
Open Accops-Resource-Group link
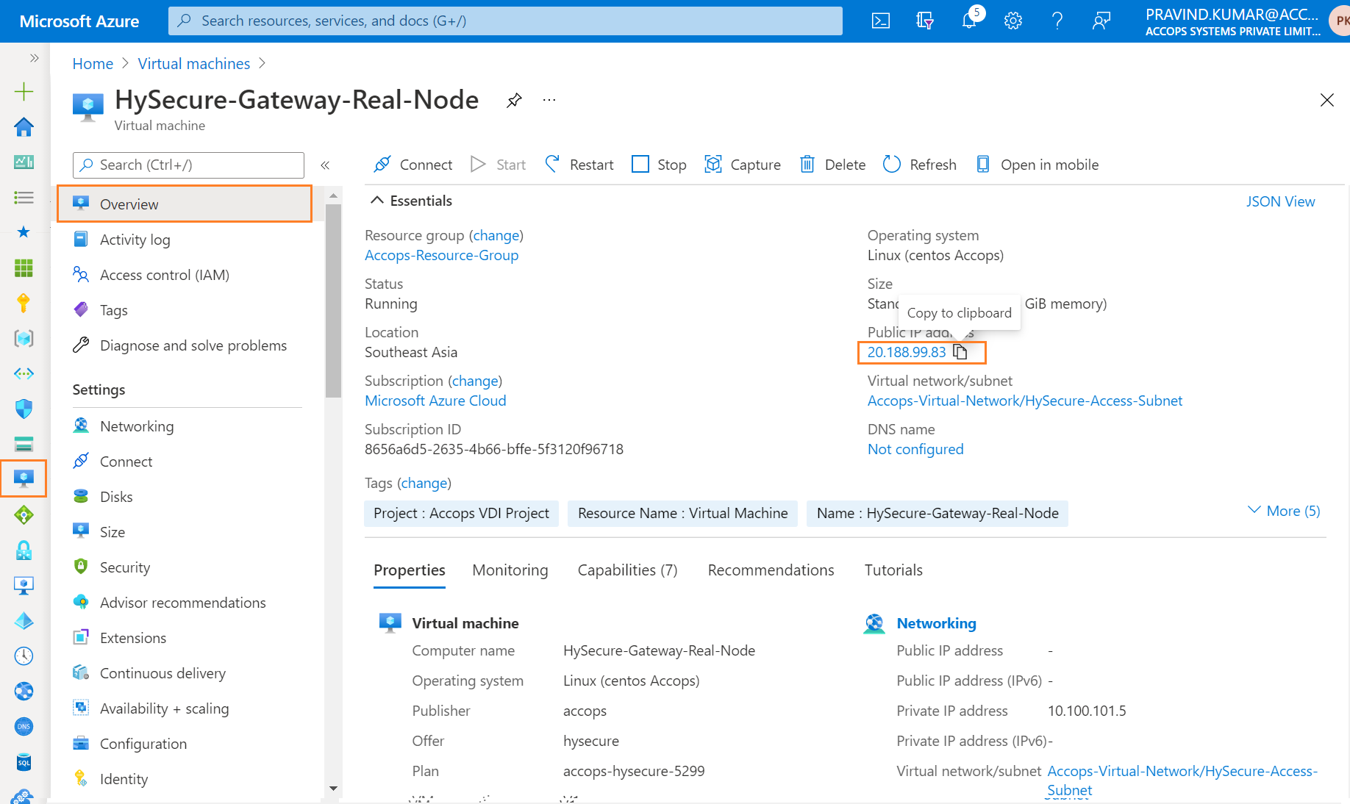coord(441,255)
